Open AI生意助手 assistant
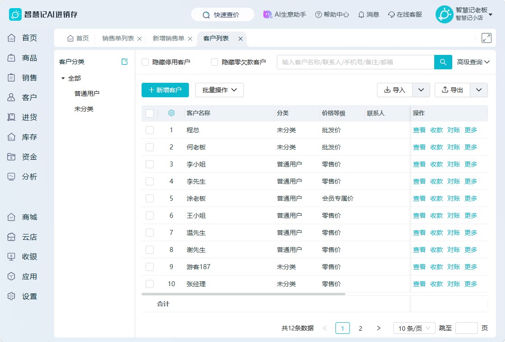The width and height of the screenshot is (505, 342). [x=285, y=14]
